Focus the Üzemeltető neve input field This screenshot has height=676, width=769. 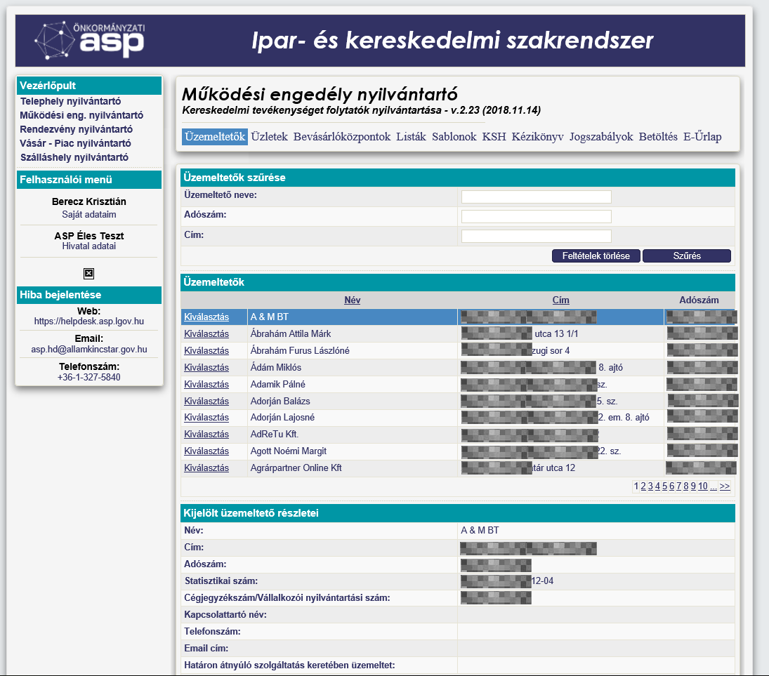536,197
